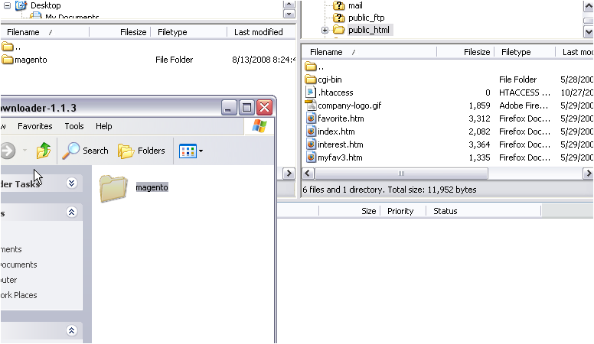The height and width of the screenshot is (344, 594).
Task: Select the favorite.htm file
Action: click(341, 118)
